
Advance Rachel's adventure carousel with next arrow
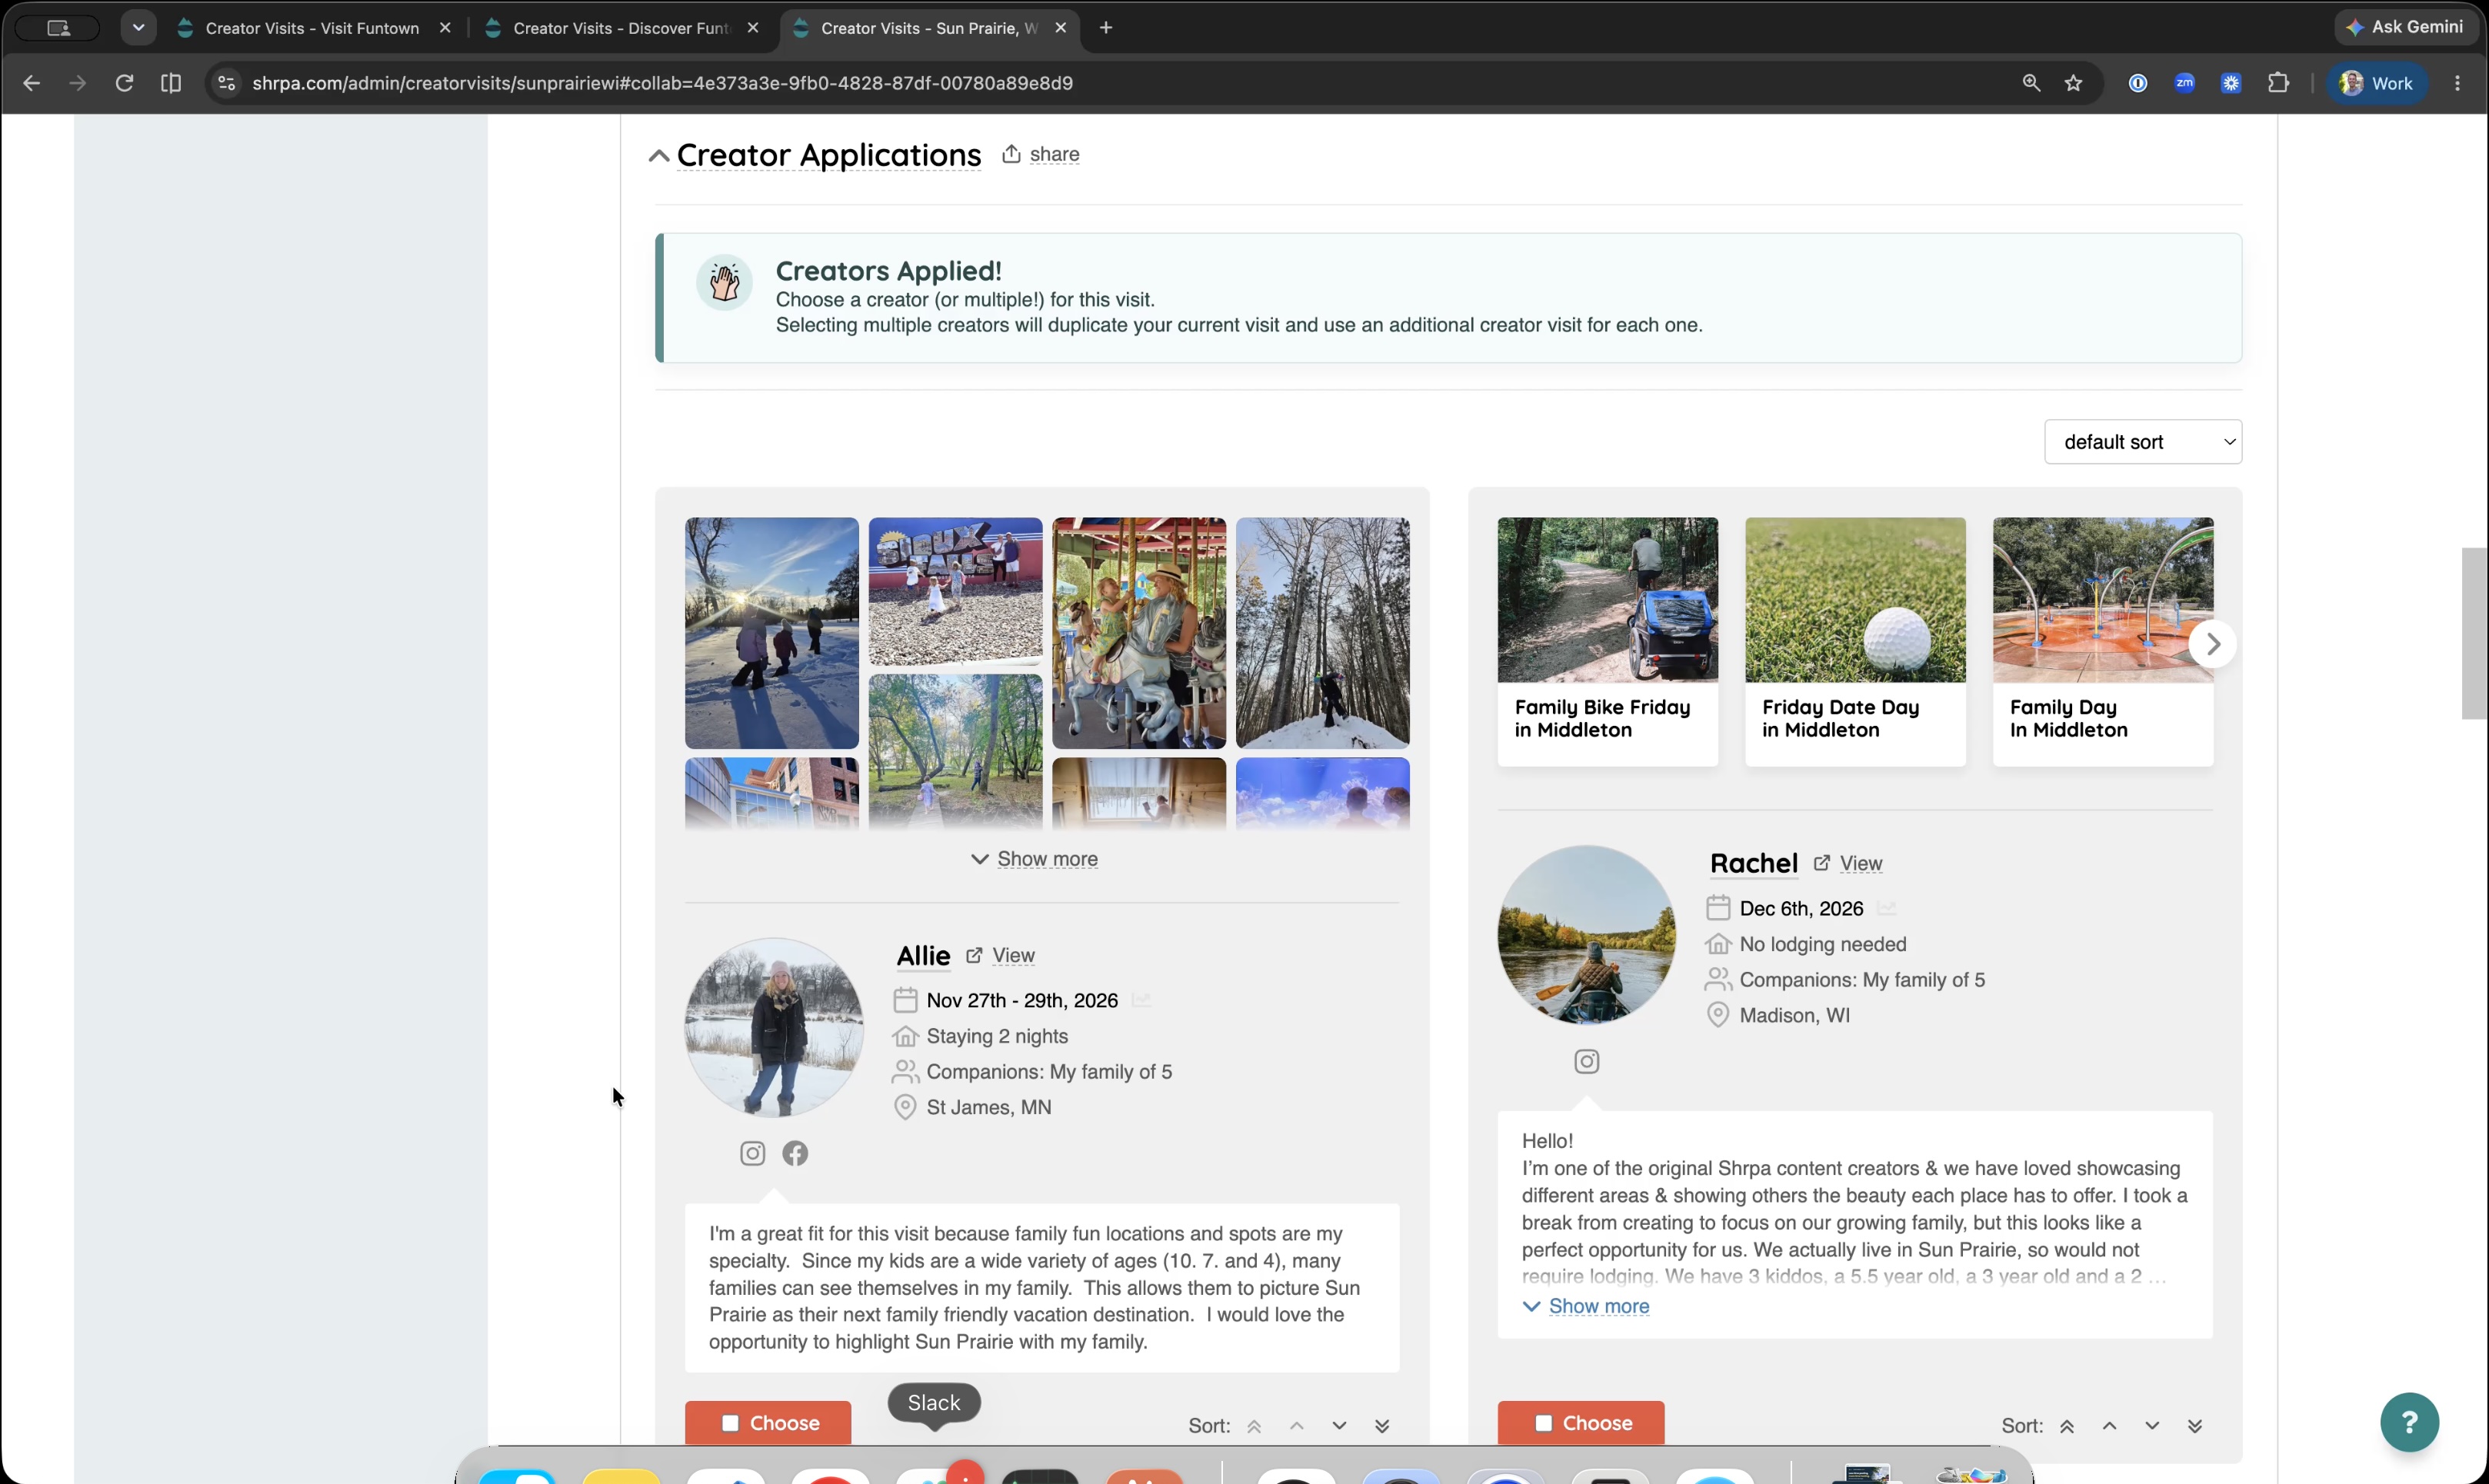coord(2212,643)
